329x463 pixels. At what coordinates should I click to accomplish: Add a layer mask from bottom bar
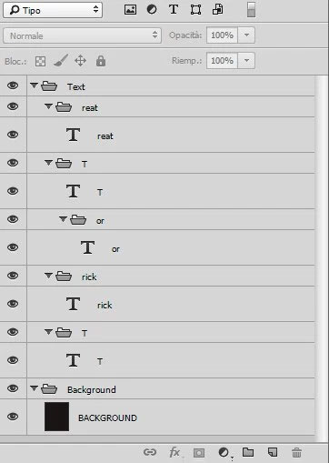tap(199, 453)
